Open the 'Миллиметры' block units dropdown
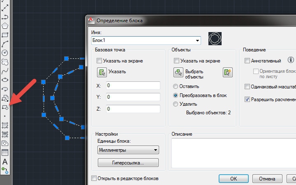 pyautogui.click(x=128, y=150)
